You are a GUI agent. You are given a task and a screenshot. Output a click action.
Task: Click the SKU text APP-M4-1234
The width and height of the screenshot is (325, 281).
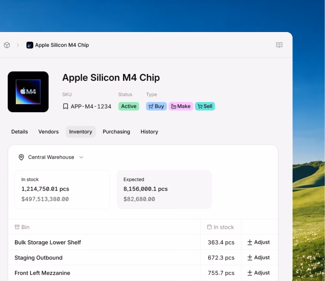coord(91,106)
